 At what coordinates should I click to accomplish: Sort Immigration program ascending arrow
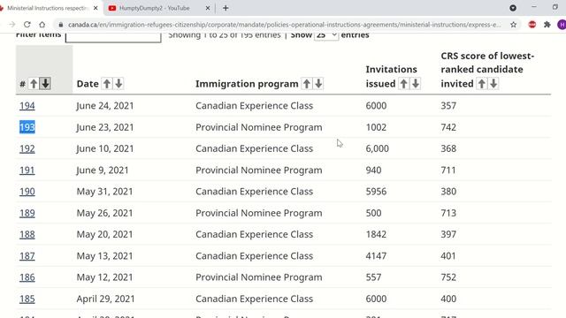307,84
